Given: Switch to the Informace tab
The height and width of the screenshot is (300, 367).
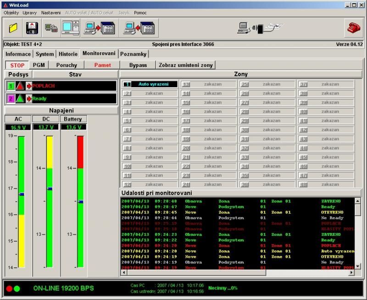Looking at the screenshot, I should point(18,54).
